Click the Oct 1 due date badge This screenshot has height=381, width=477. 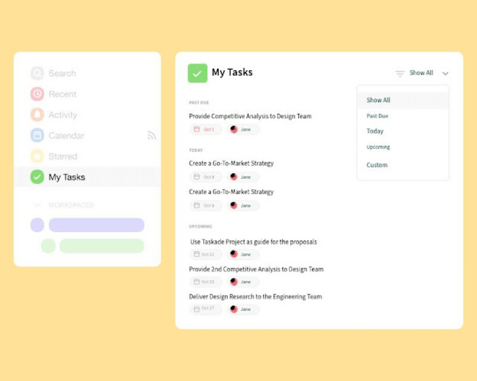point(206,129)
